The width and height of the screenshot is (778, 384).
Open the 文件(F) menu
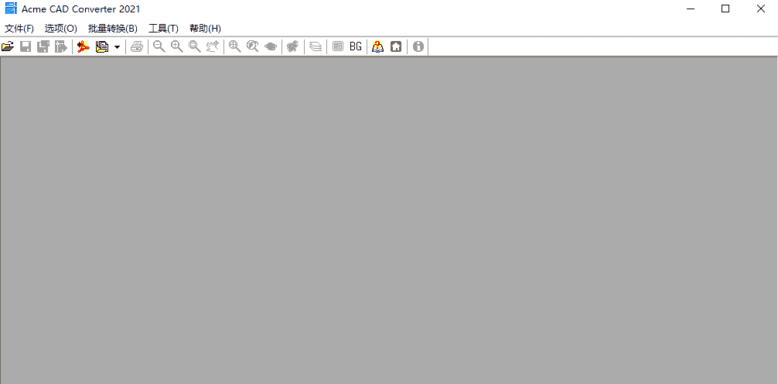click(19, 29)
